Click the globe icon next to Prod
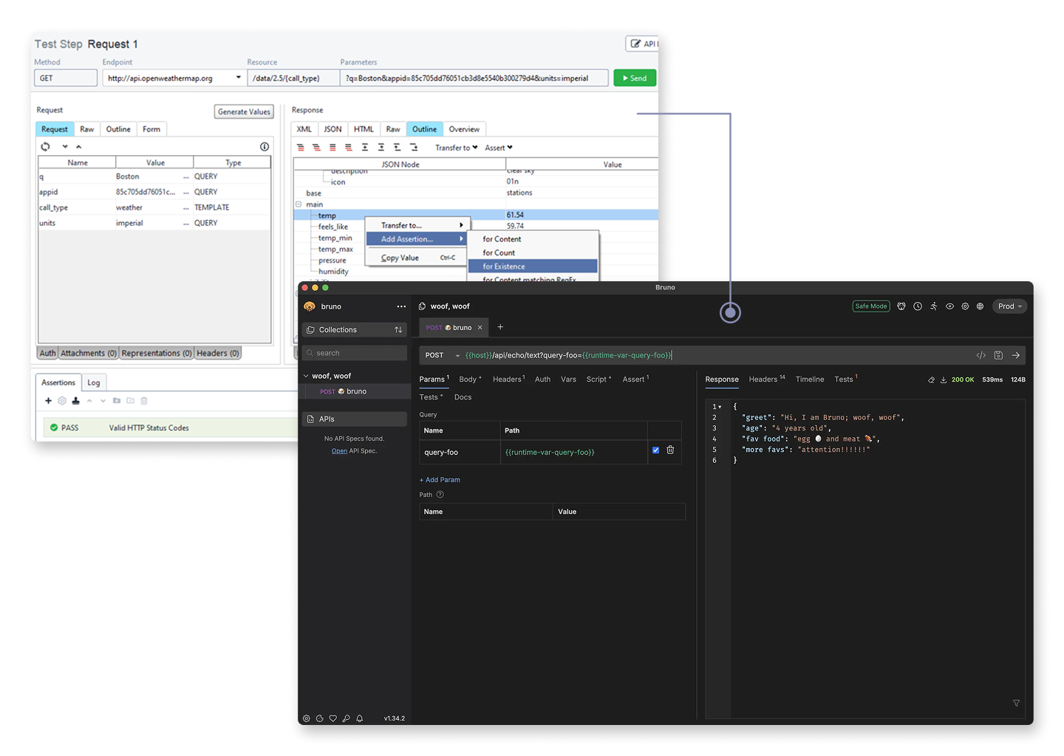This screenshot has width=1064, height=756. [981, 306]
